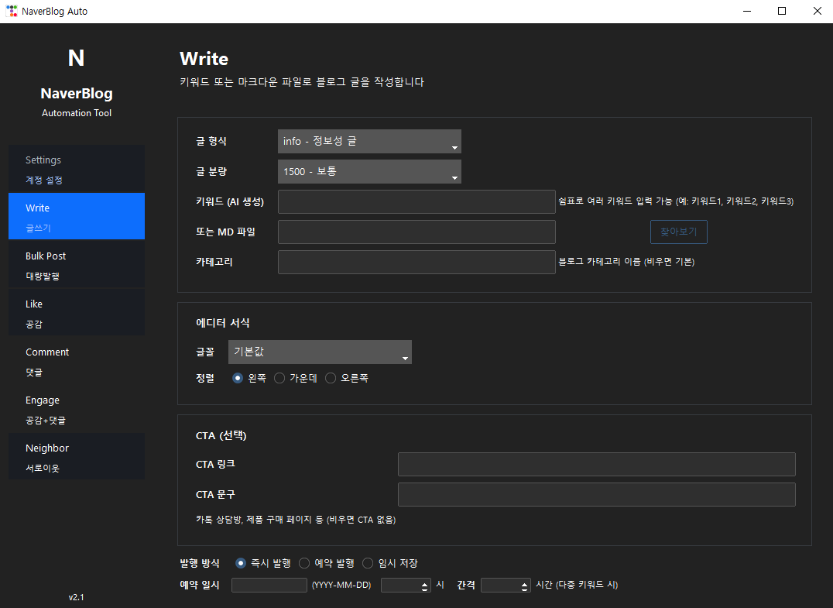Maximize the NaverBlog Auto window
This screenshot has height=608, width=833.
click(x=782, y=11)
